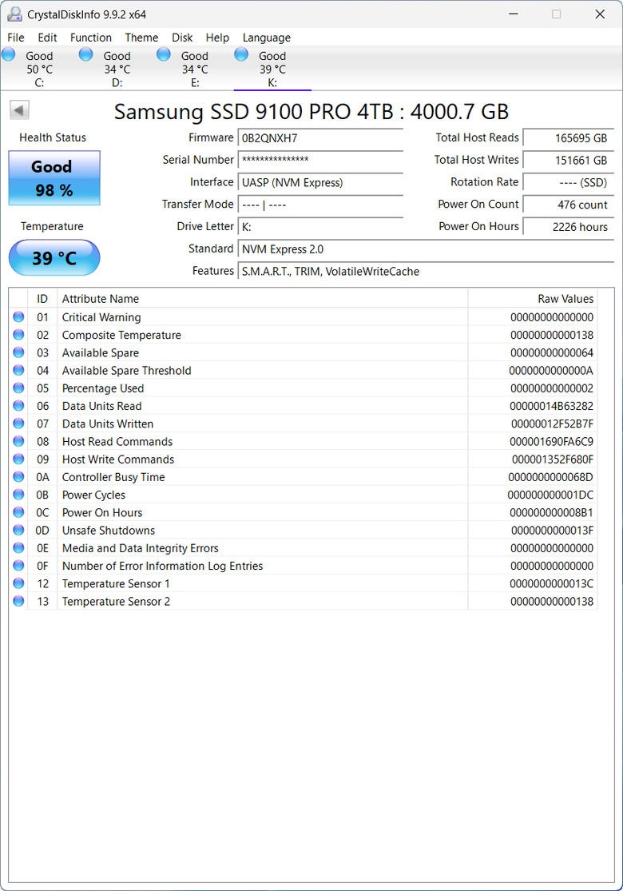Click status orb of Temperature Sensor 2 row

[18, 601]
